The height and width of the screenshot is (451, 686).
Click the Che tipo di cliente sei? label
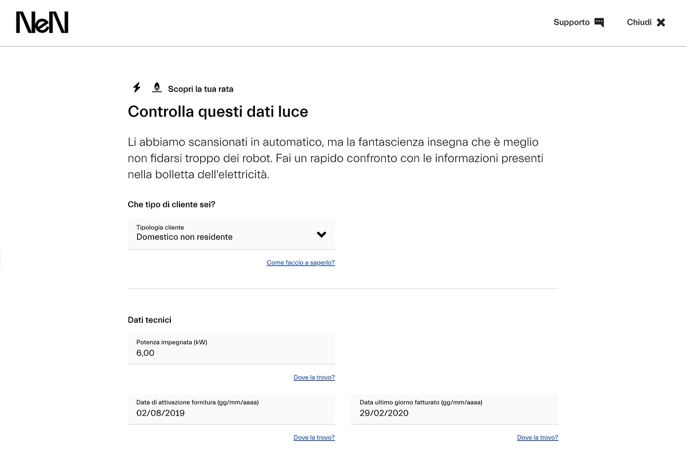(171, 204)
